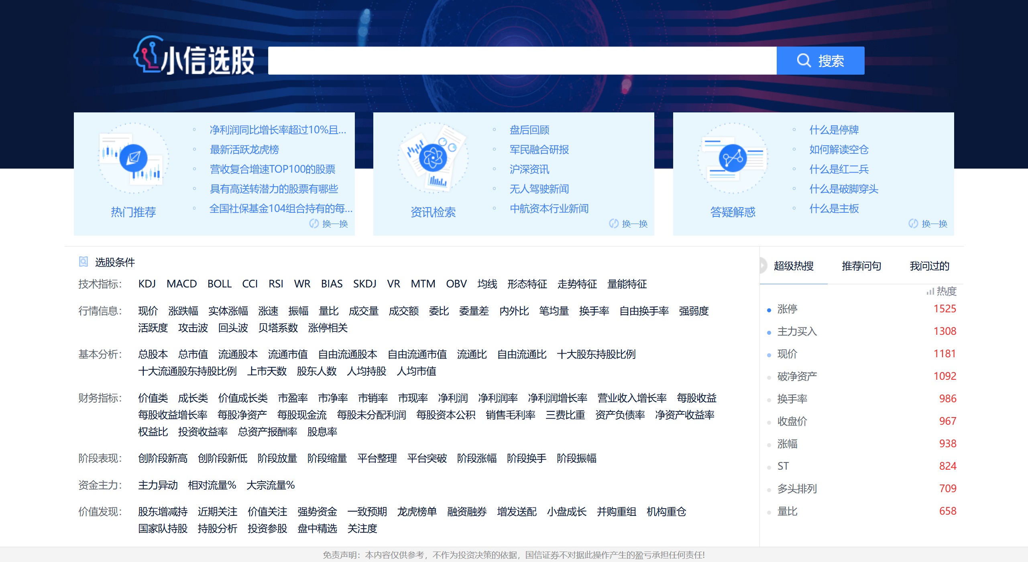Screen dimensions: 1028x562
Task: Open the 什么是停牌 question link
Action: 834,130
